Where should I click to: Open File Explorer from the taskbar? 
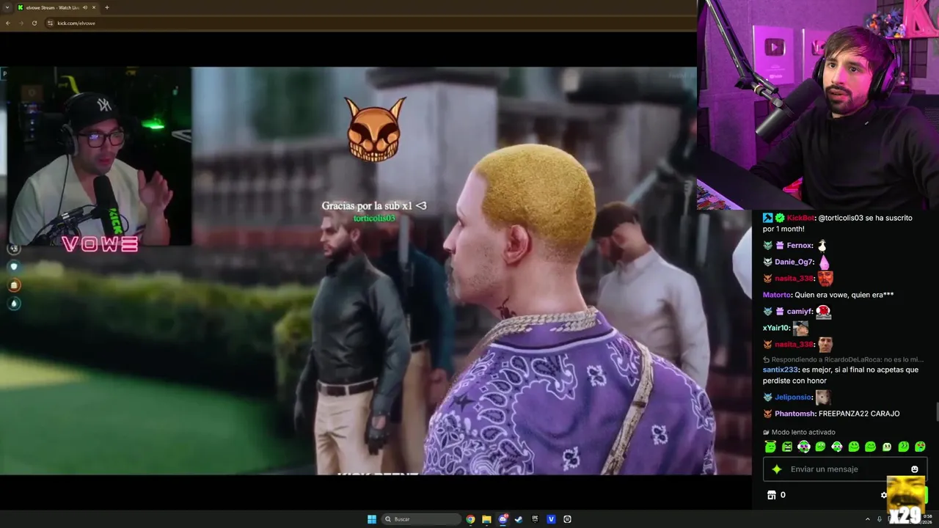(486, 519)
